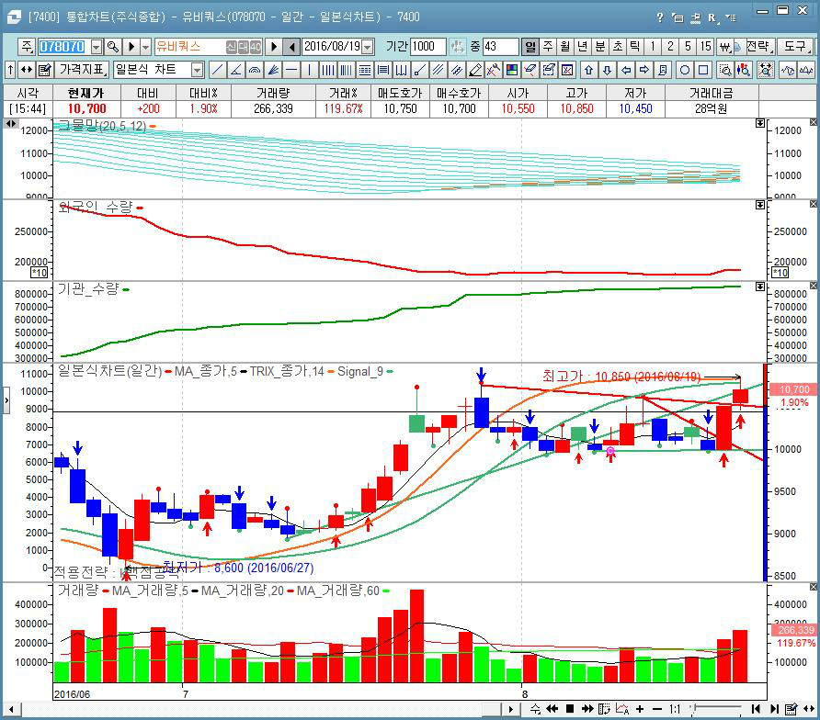Click the stop button in bottom bar

[570, 709]
